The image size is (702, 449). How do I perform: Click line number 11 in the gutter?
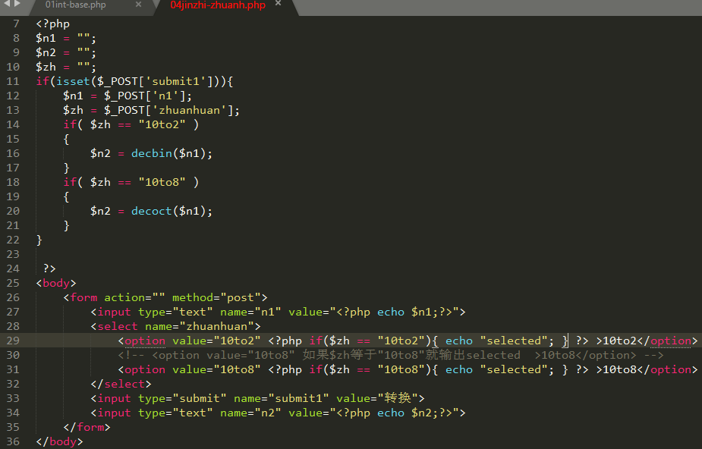click(x=13, y=81)
